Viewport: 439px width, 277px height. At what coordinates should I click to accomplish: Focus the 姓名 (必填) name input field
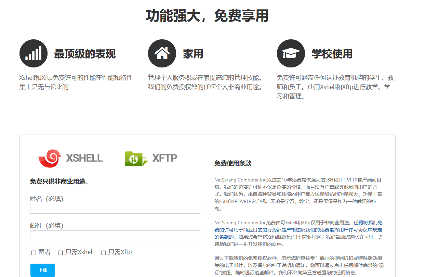point(115,209)
